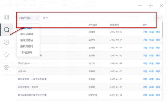Screen dimensions: 167x102
Task: Click the date 2020-01-23
Action: coord(116,79)
